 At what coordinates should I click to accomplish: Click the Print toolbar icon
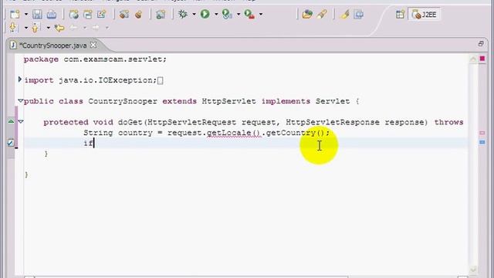(x=52, y=14)
